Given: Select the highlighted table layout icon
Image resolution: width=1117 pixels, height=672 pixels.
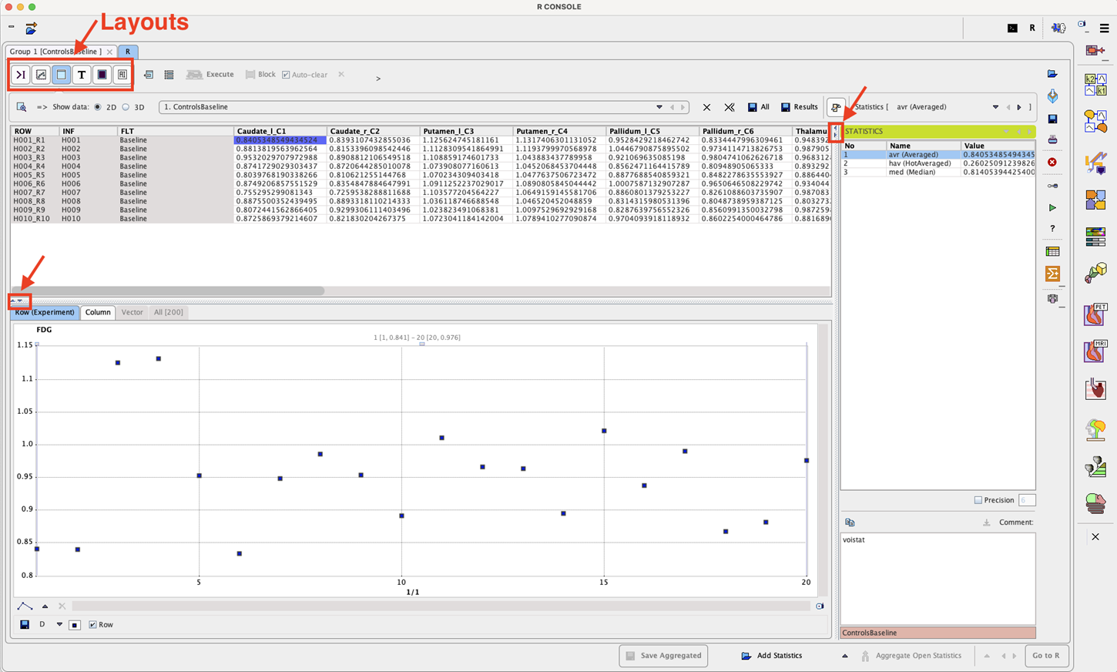Looking at the screenshot, I should tap(61, 75).
